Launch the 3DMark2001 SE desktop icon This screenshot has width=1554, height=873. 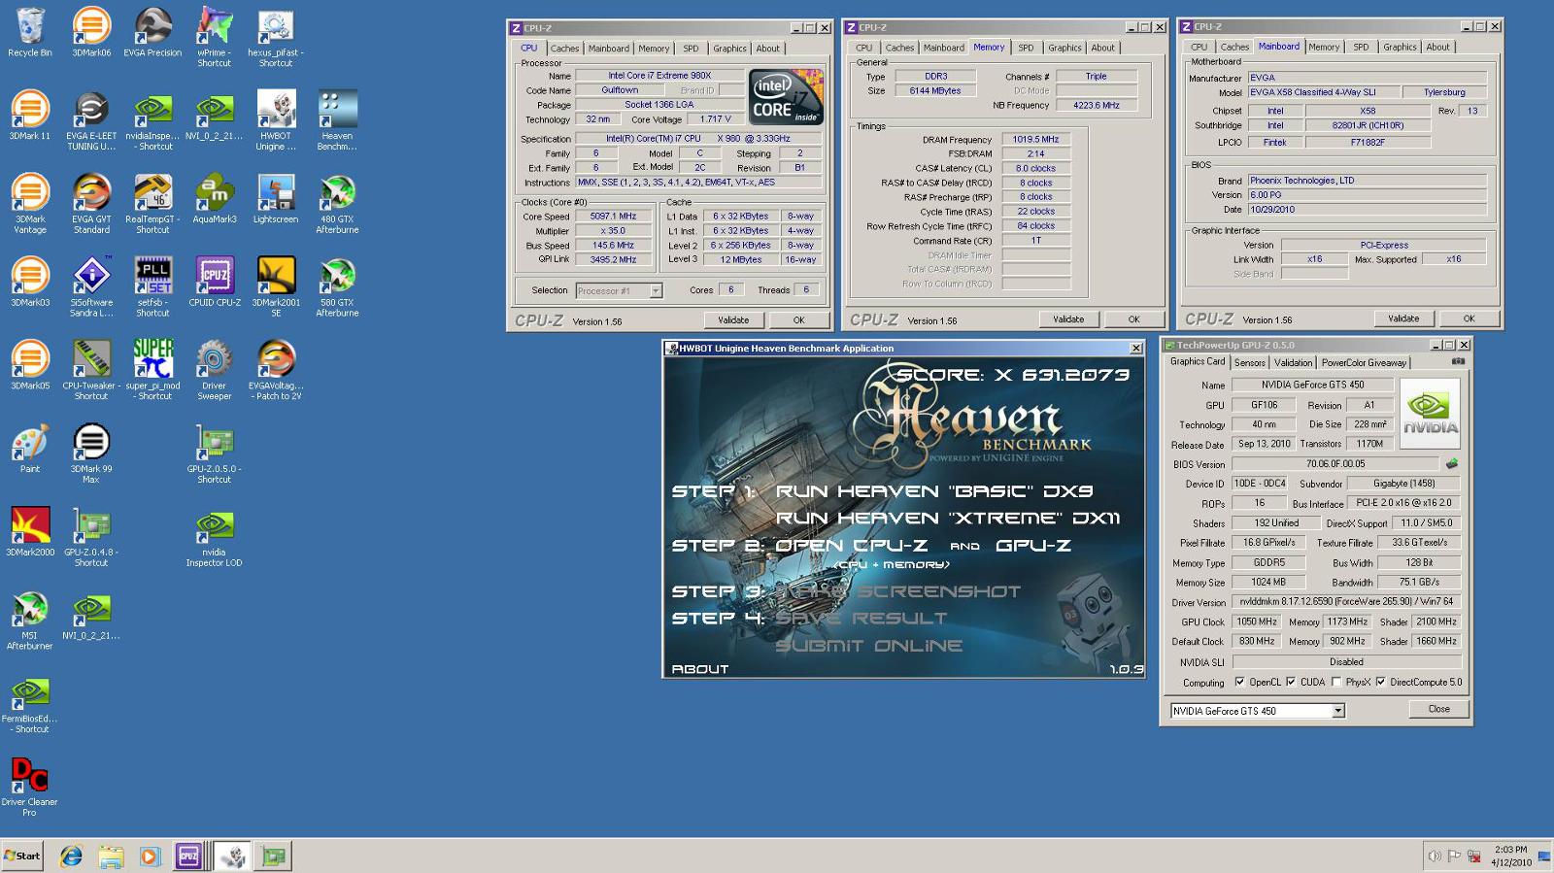(276, 287)
